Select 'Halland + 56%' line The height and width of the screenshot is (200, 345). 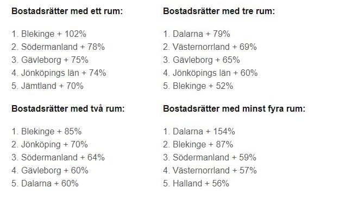[x=196, y=183]
